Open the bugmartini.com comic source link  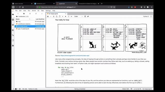pyautogui.click(x=75, y=56)
